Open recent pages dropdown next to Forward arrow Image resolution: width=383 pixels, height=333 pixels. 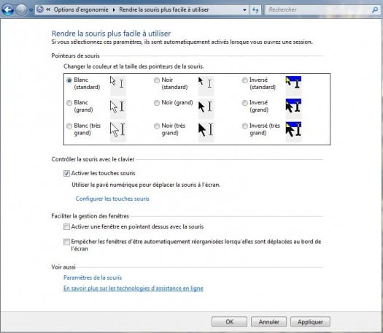31,10
